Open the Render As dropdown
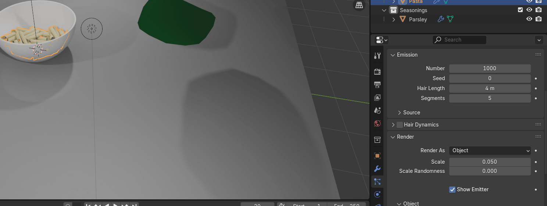 tap(490, 150)
